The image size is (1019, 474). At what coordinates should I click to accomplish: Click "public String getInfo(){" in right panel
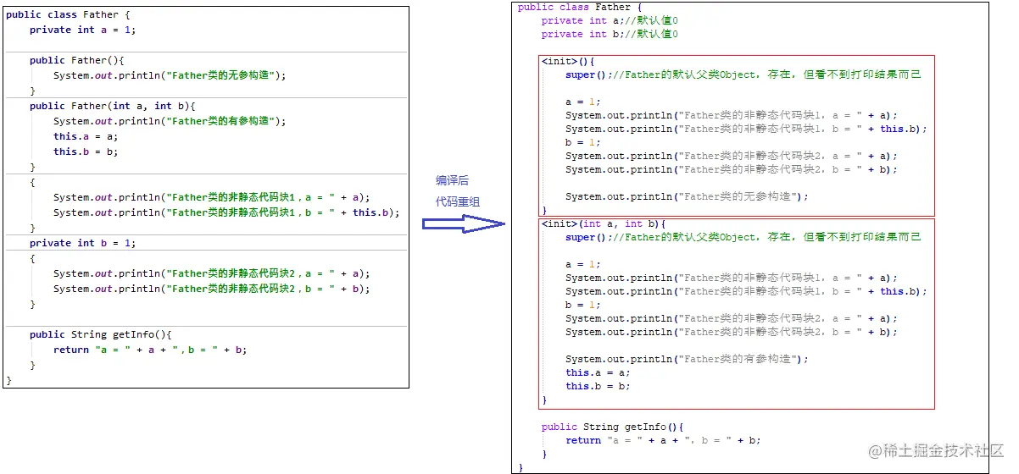pos(613,427)
